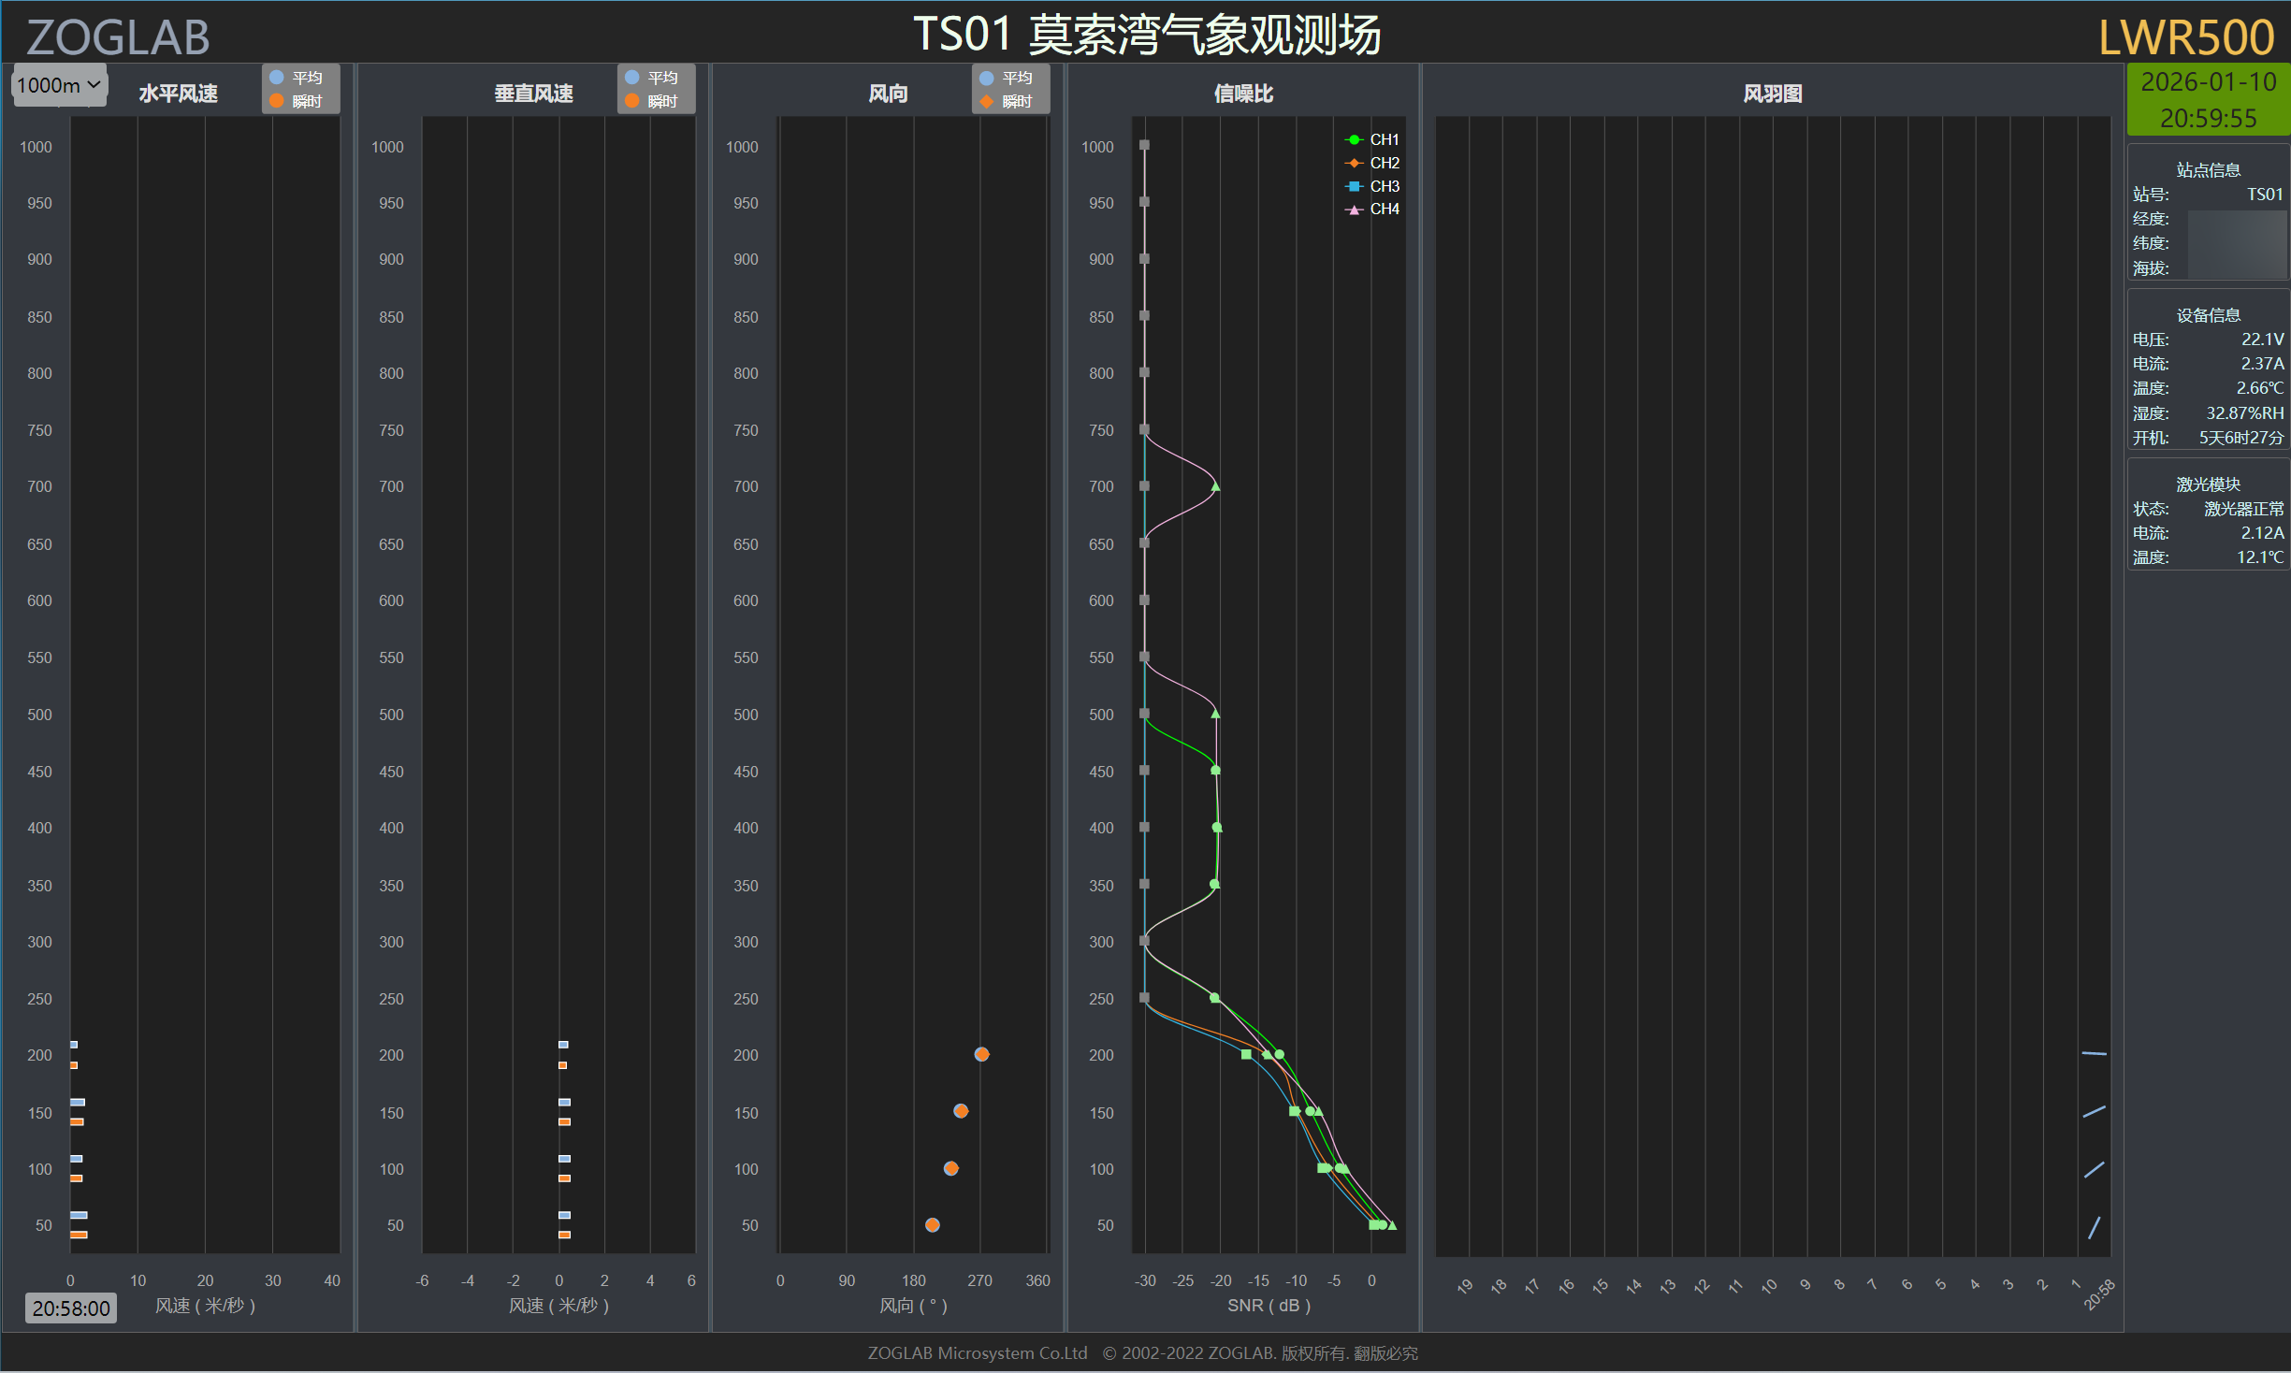
Task: Click the ZOGLAB logo
Action: tap(118, 37)
